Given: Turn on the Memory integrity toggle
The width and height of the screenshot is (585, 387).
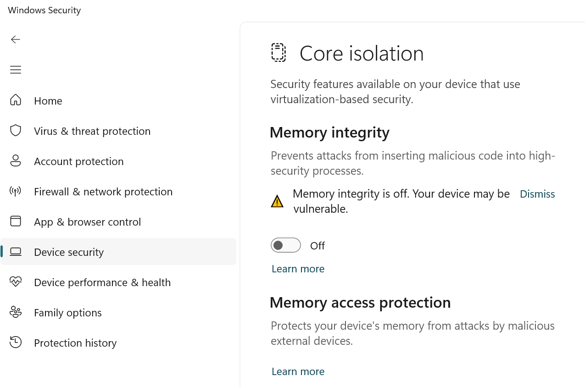Looking at the screenshot, I should (x=285, y=245).
